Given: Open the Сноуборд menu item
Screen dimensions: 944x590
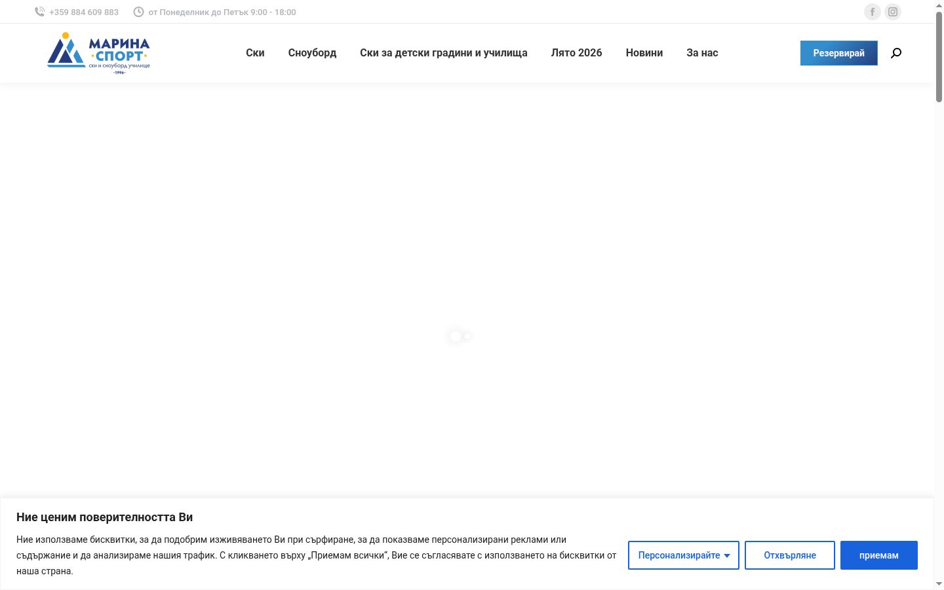Looking at the screenshot, I should click(312, 53).
